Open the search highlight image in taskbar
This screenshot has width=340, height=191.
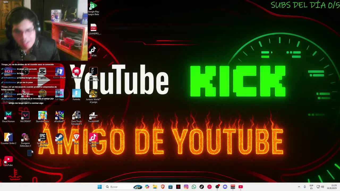coord(138,187)
